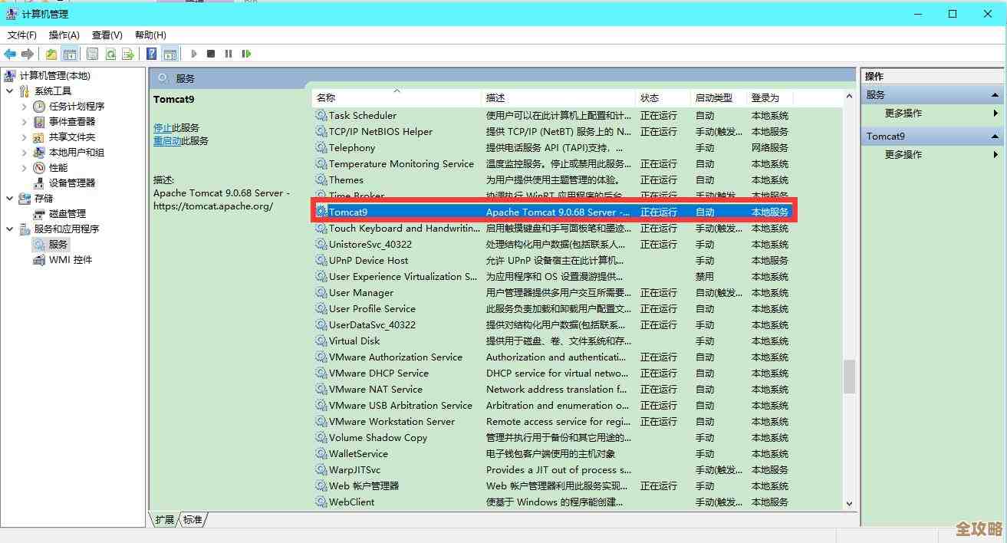Viewport: 1007px width, 543px height.
Task: Click the Stop service toolbar icon
Action: coord(210,54)
